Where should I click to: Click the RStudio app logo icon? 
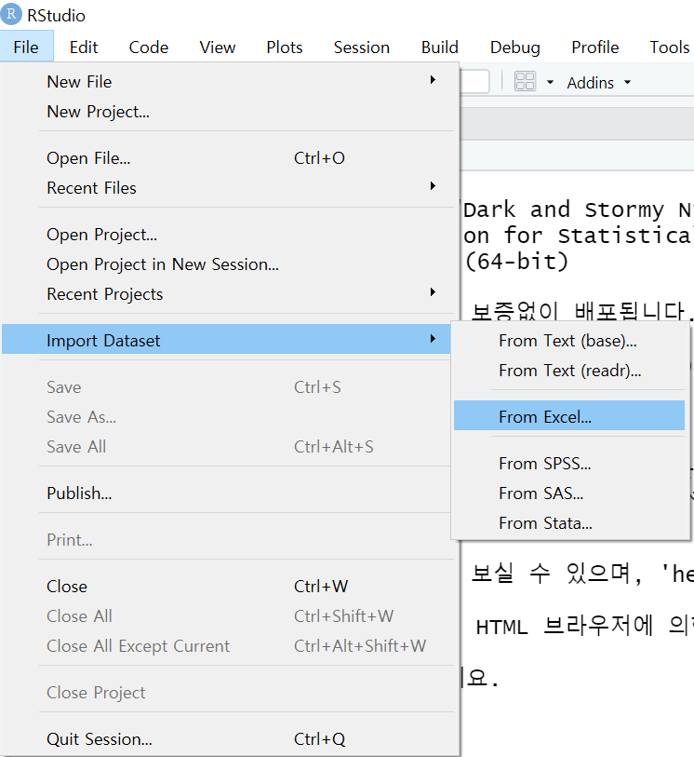click(x=11, y=14)
